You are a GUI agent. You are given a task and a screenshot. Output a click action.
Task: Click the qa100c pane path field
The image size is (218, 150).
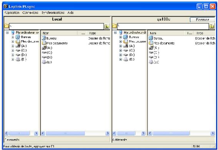163,26
